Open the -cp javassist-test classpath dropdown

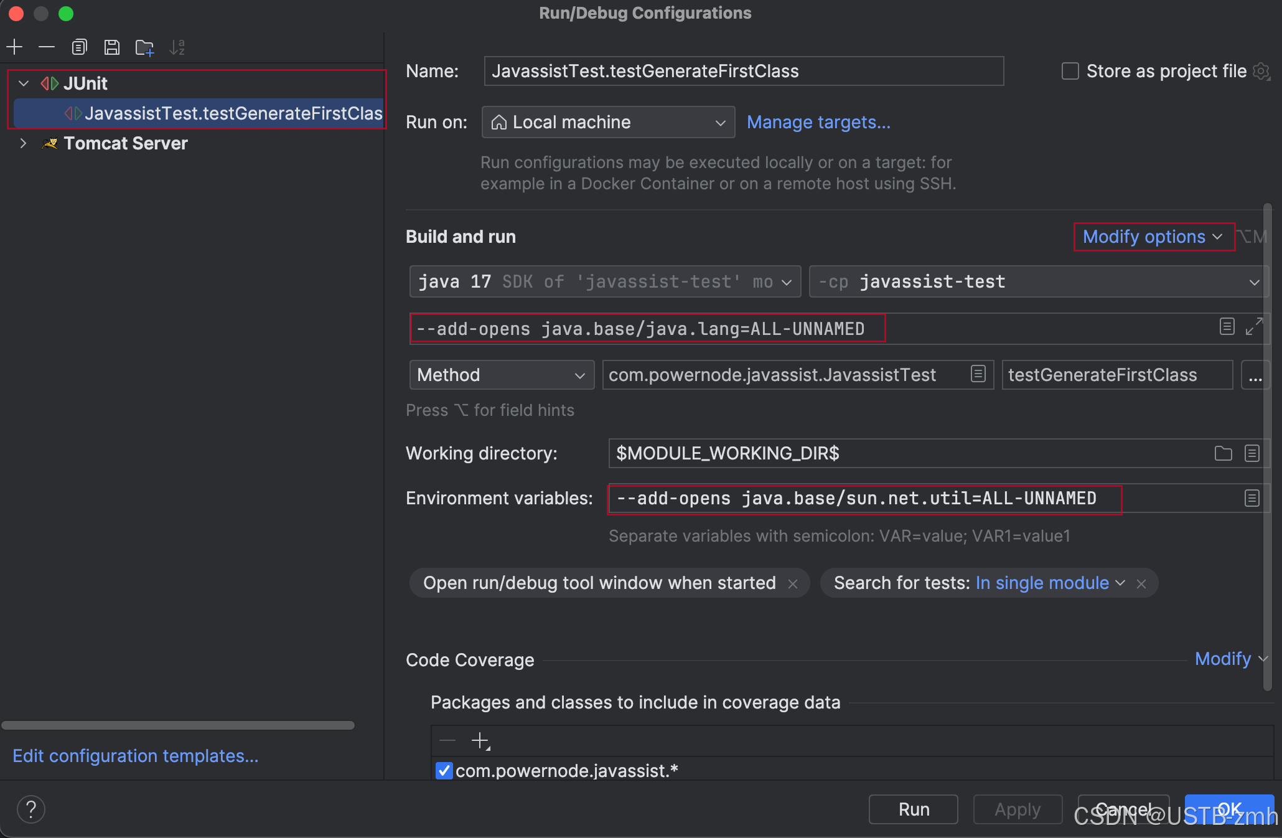click(1038, 281)
